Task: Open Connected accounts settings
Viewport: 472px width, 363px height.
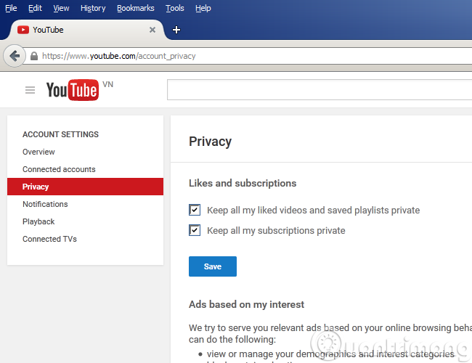Action: (x=59, y=169)
